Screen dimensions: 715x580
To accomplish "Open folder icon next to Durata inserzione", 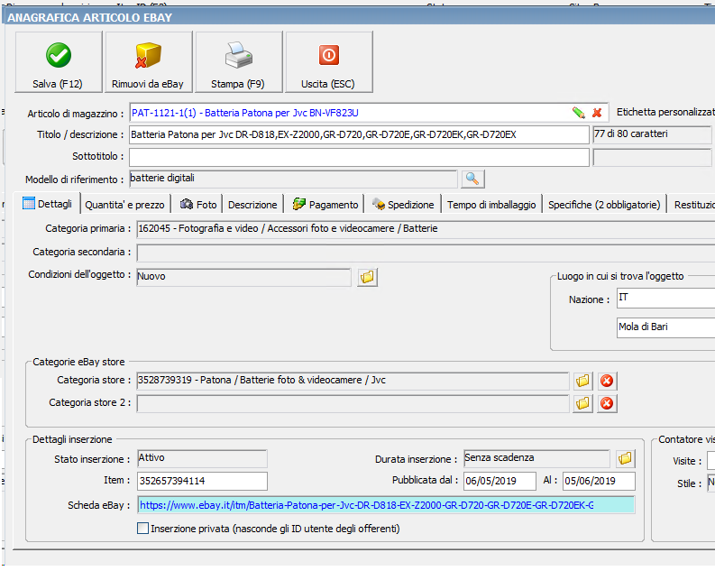I will tap(626, 458).
